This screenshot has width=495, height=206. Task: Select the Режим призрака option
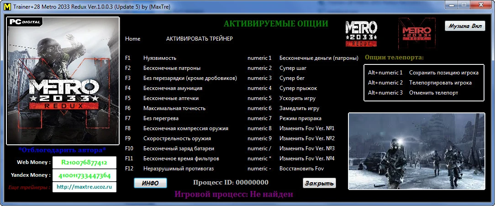coord(300,118)
